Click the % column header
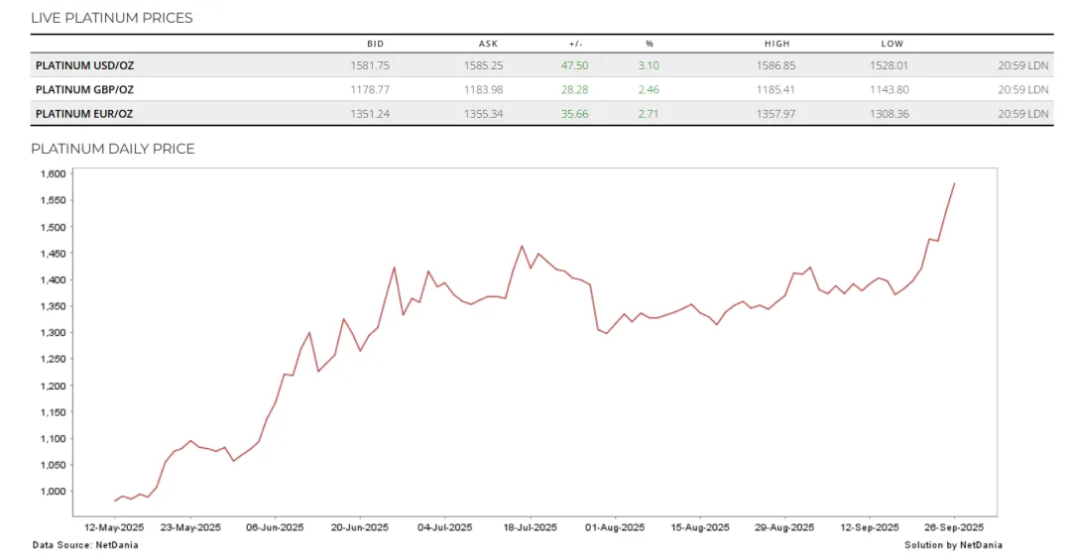Viewport: 1071px width, 557px height. point(650,44)
